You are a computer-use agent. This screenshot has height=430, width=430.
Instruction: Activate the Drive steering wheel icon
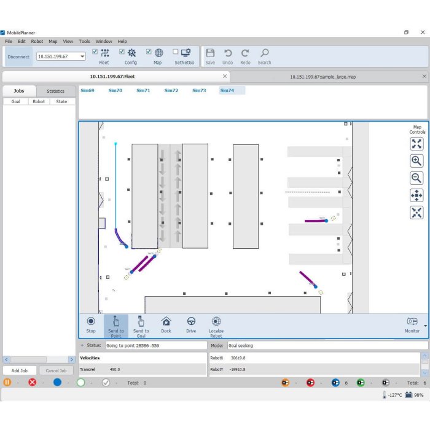[191, 321]
